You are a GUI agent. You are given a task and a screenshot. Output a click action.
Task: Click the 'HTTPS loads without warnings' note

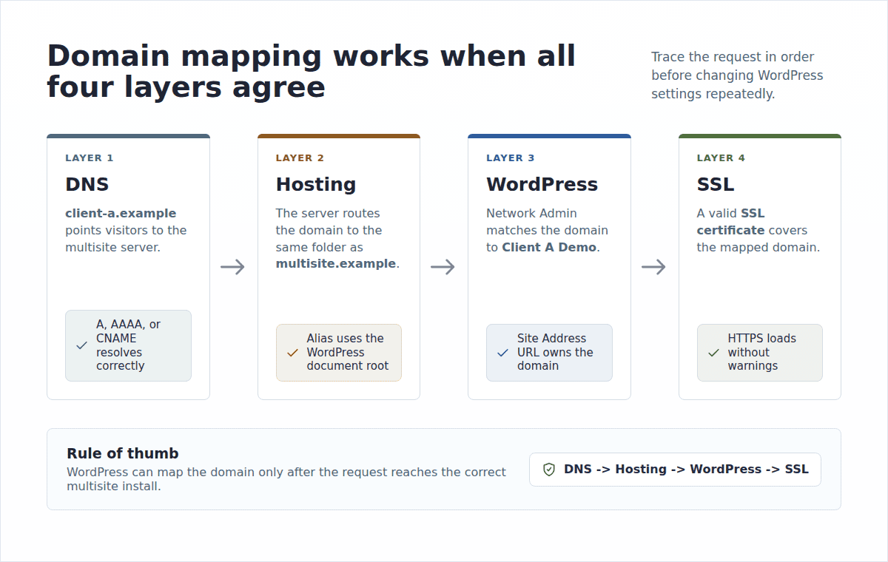pos(760,353)
